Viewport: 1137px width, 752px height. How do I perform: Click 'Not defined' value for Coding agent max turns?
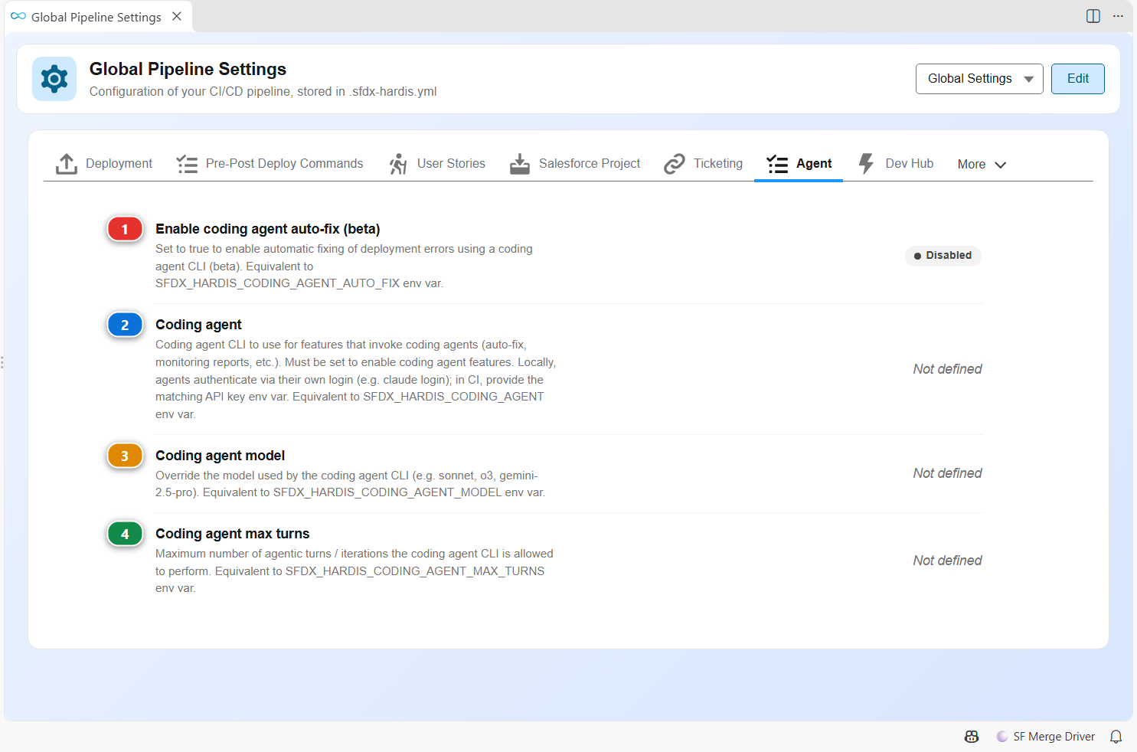click(947, 561)
